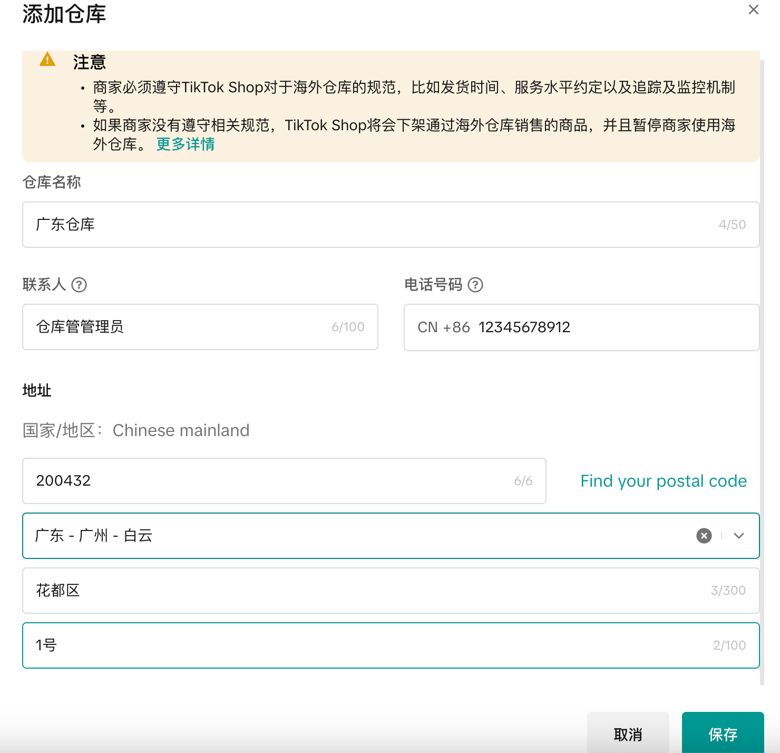Click the region selector 广东 - 广州 - 白云

click(391, 536)
